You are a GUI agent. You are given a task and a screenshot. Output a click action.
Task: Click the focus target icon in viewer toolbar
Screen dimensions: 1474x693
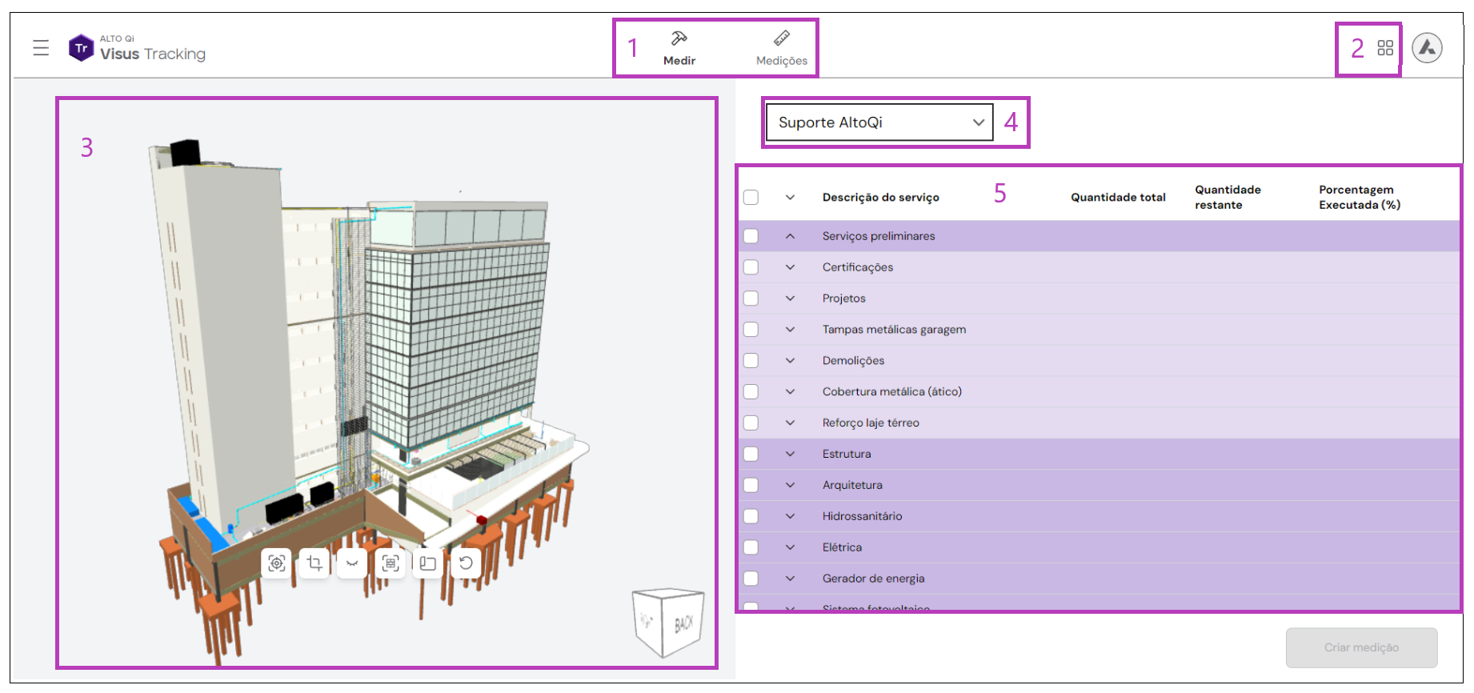pos(276,563)
